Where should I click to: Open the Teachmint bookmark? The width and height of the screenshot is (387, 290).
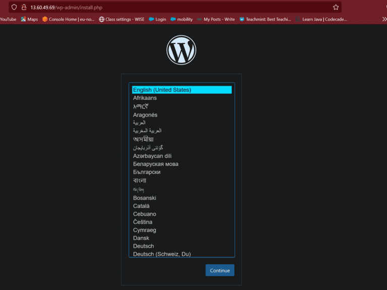[x=266, y=19]
